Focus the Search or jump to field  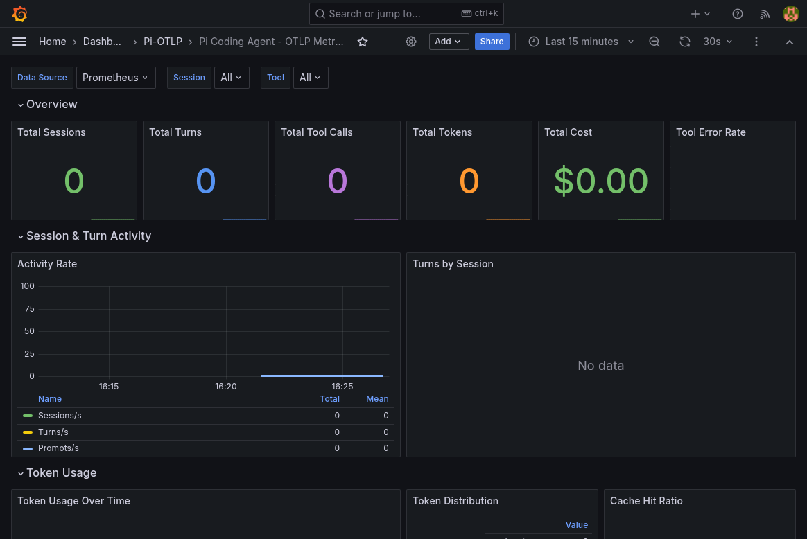point(406,14)
